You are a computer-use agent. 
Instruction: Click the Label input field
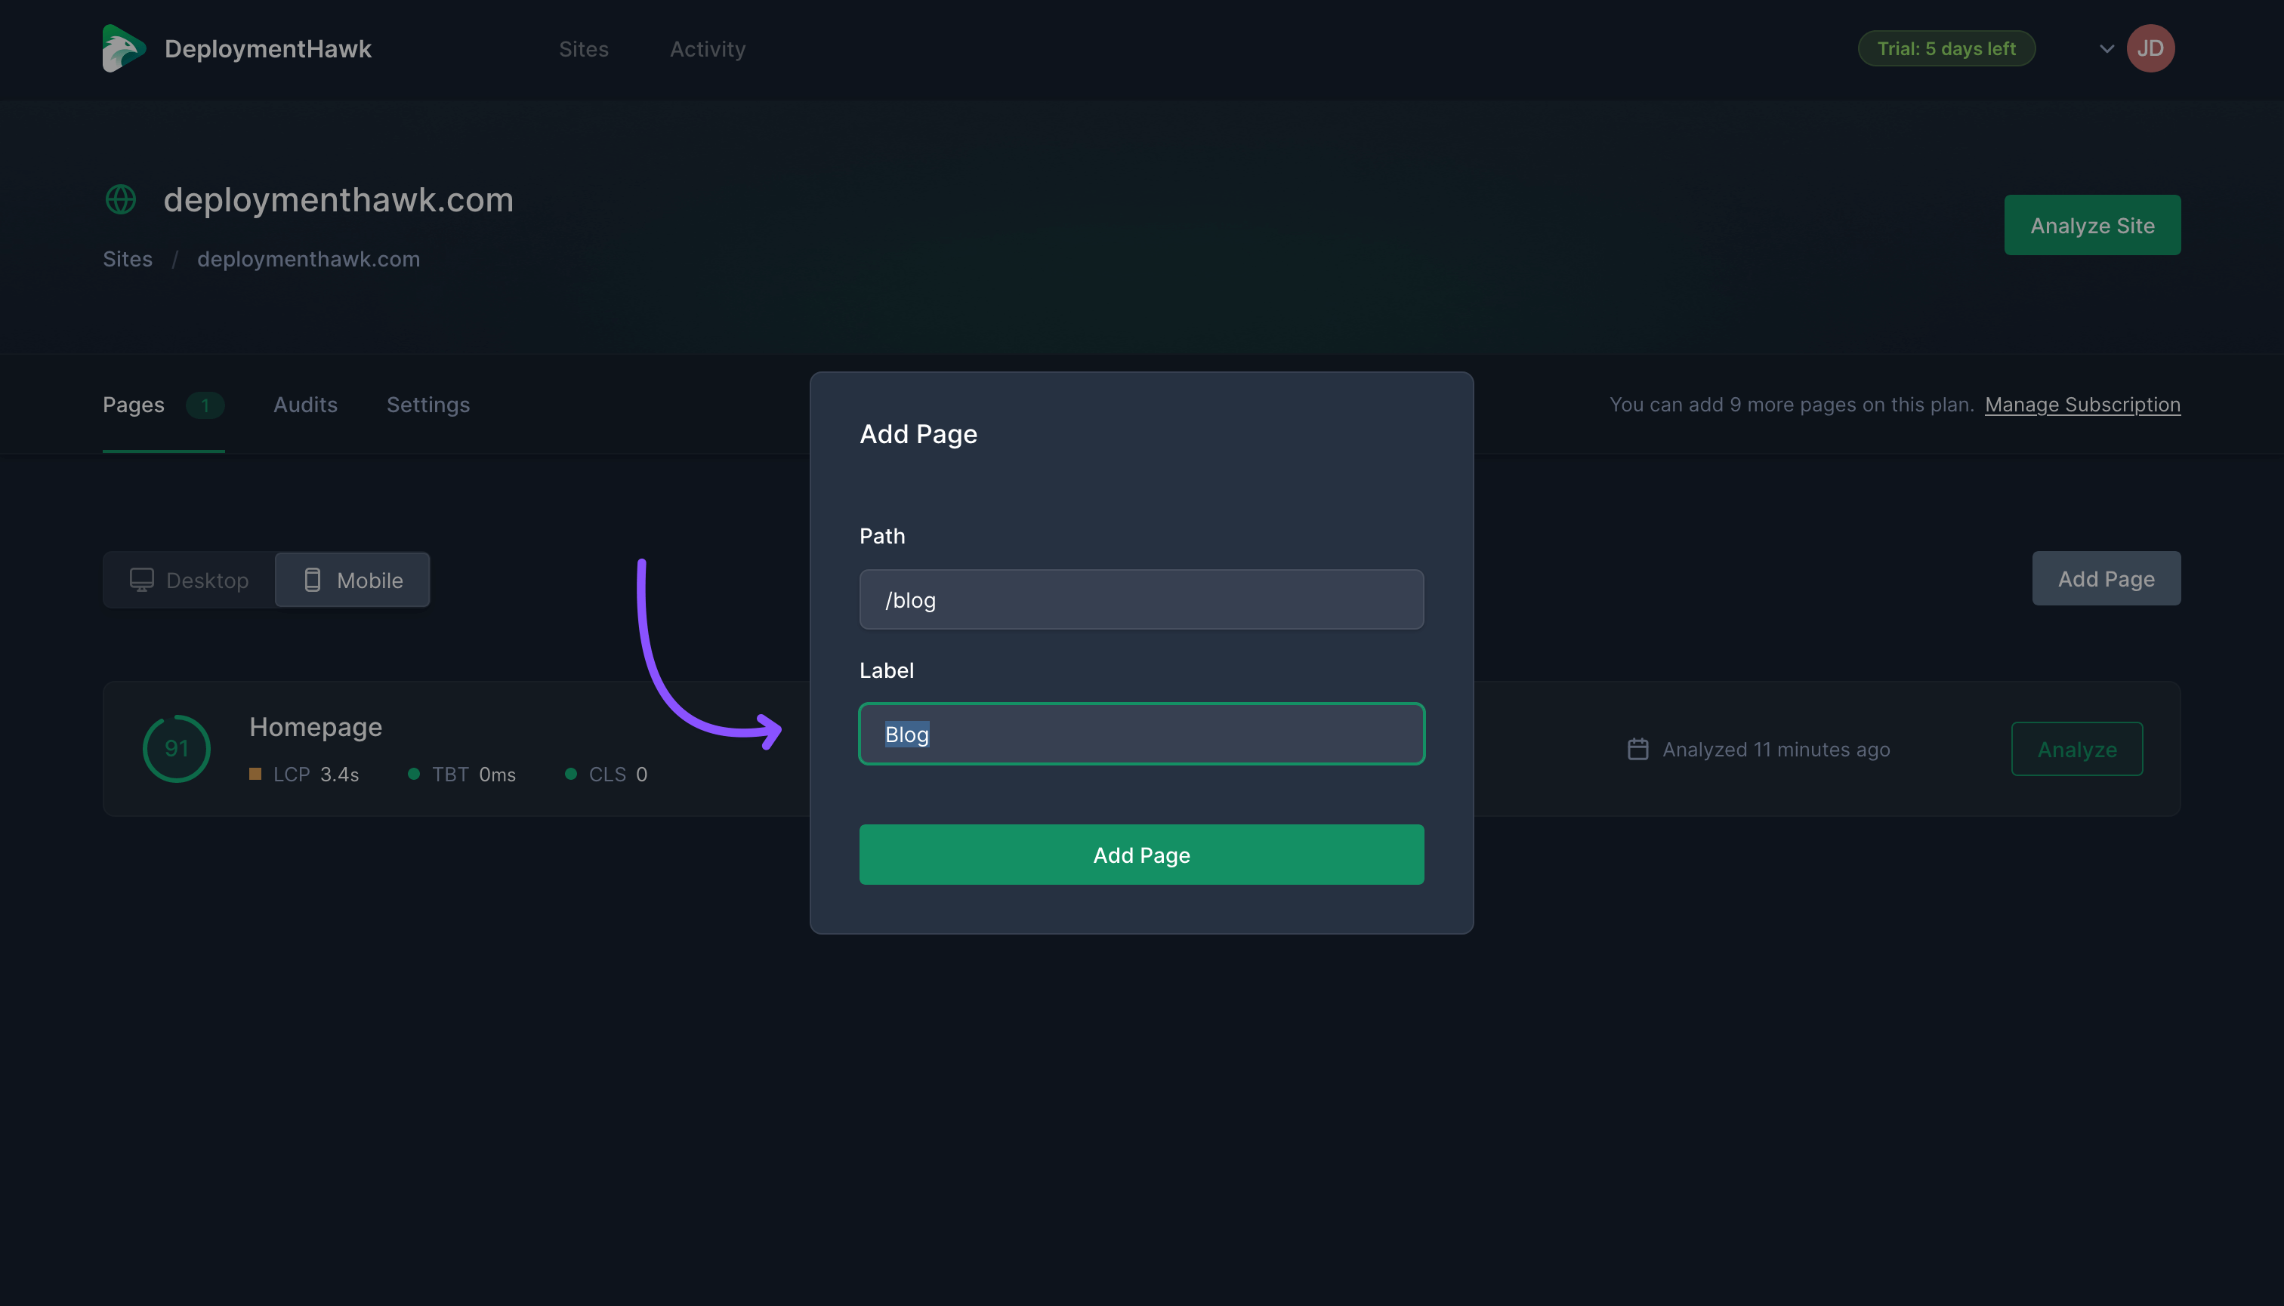1141,734
